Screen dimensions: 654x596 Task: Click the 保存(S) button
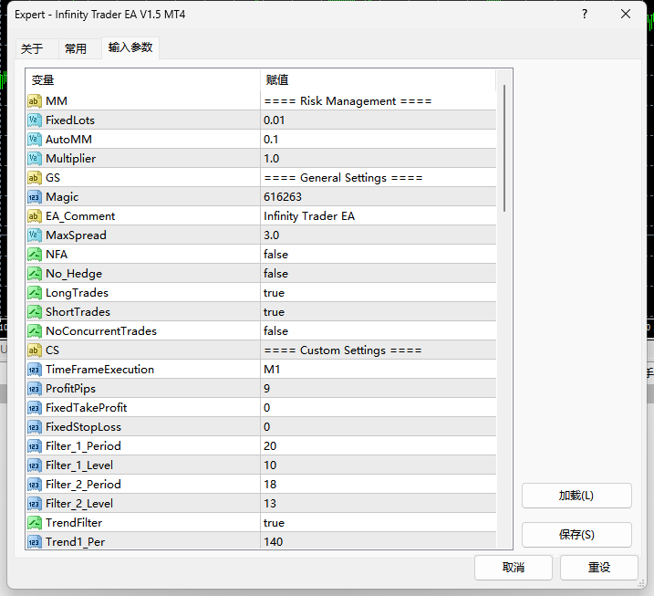tap(576, 535)
